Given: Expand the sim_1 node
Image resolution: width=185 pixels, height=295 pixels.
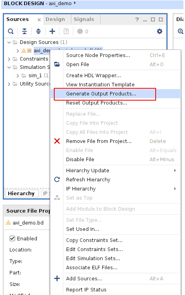Looking at the screenshot, I should click(18, 76).
